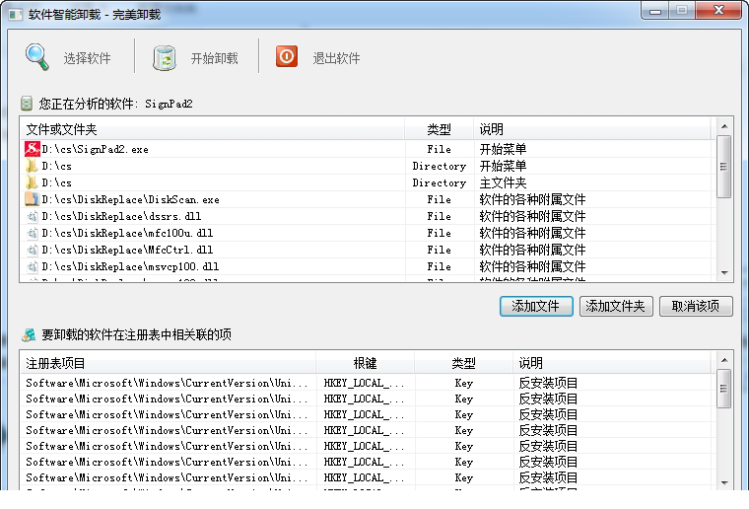The height and width of the screenshot is (509, 749).
Task: Click the red power icon for 退出软件
Action: tap(287, 56)
